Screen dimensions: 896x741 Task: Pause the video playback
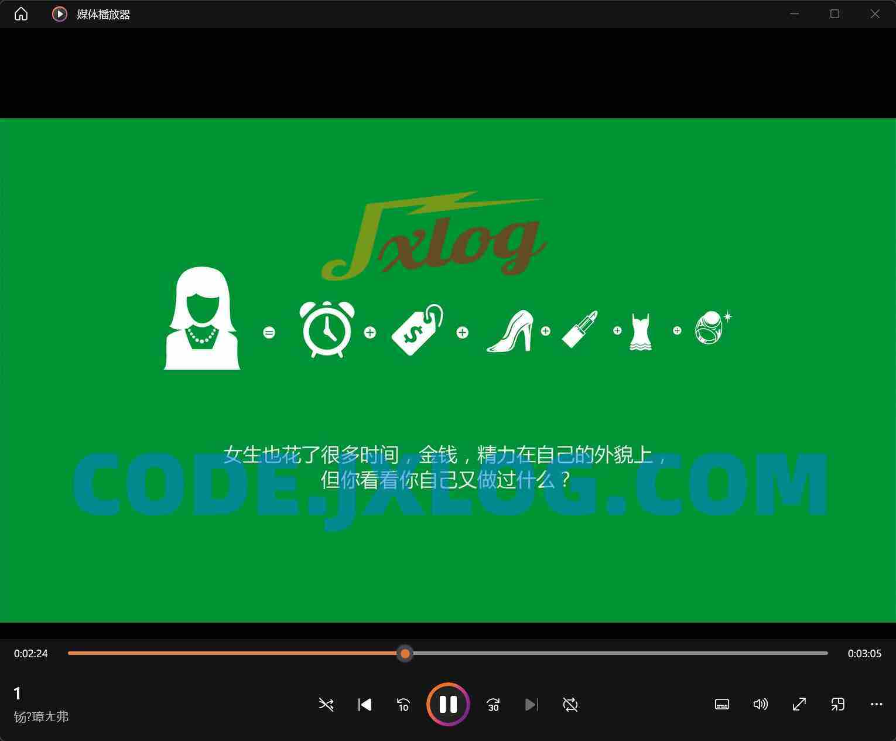click(x=448, y=704)
